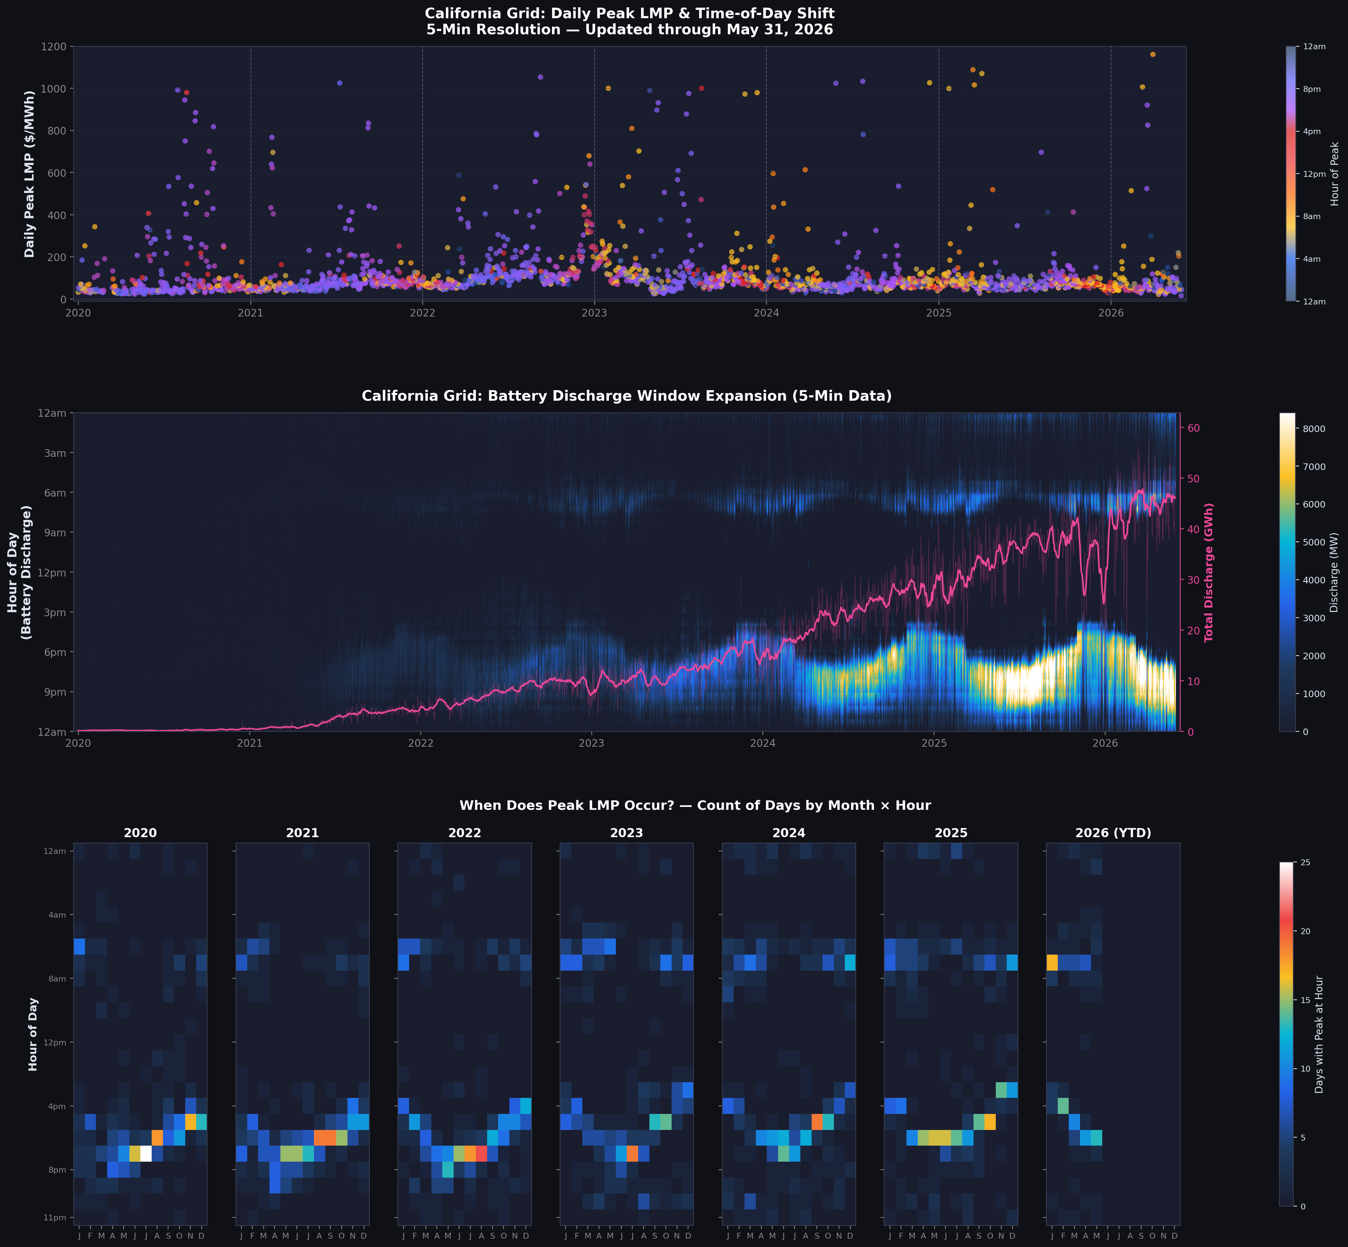Click the 'Hour of Day' label beside the 2020 heatmap
Screen dimensions: 1348x1247
pos(33,1034)
